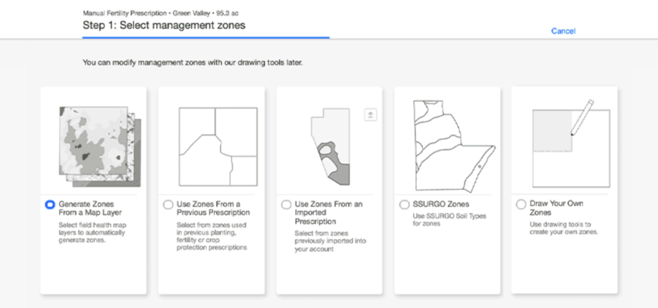Click the dark zone blob in imported field image

pos(334,163)
